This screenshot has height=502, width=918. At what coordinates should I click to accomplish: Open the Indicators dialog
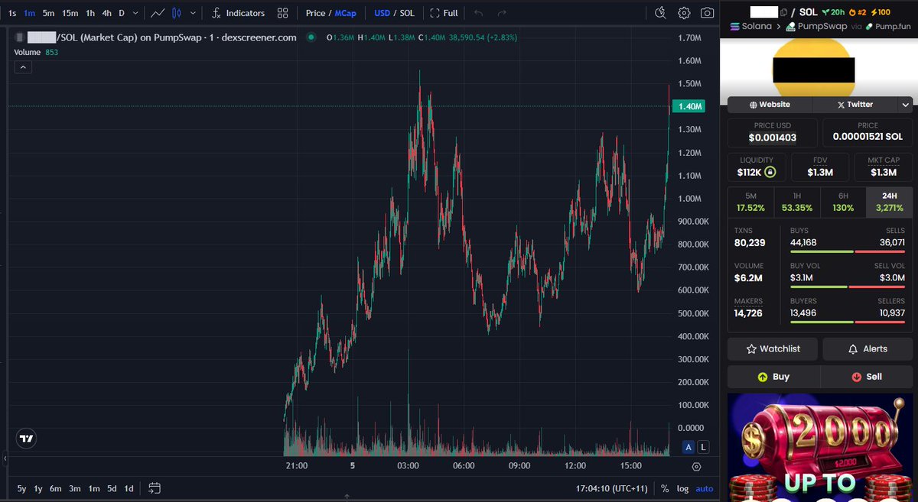(x=238, y=13)
